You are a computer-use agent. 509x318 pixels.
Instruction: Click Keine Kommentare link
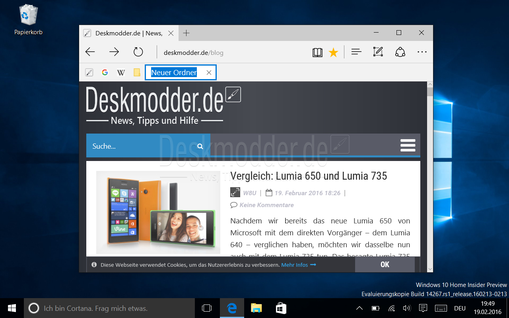pos(266,205)
